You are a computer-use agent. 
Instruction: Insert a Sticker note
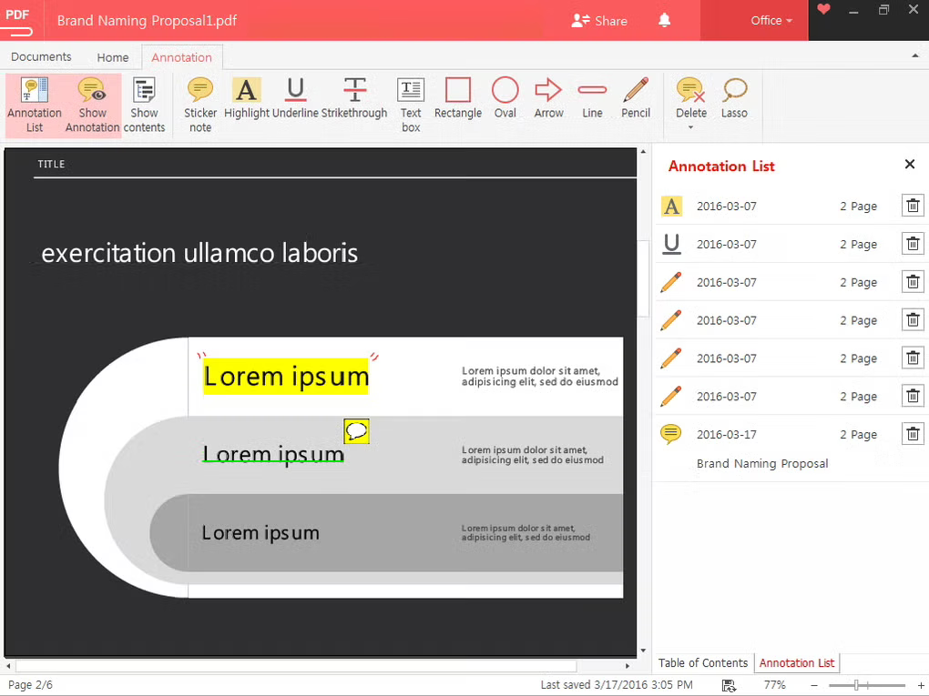point(199,97)
